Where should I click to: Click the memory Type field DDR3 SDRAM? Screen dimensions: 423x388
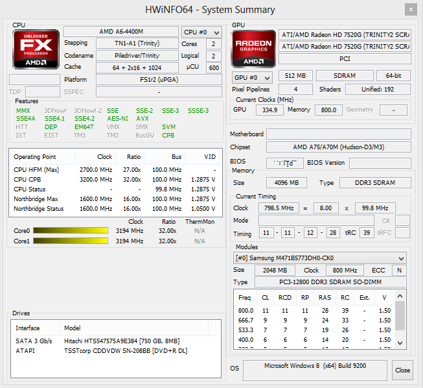(x=375, y=183)
